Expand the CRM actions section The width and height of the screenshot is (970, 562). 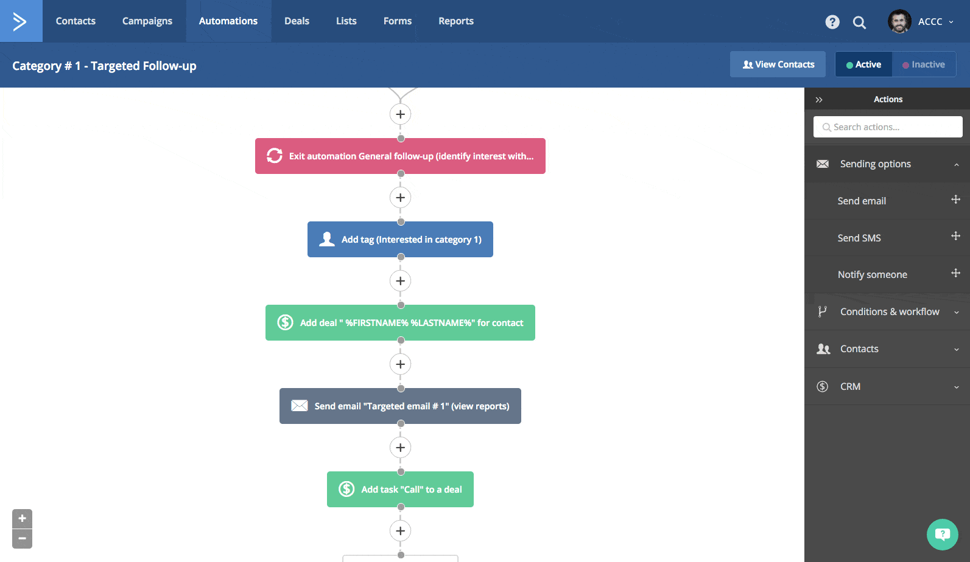956,387
